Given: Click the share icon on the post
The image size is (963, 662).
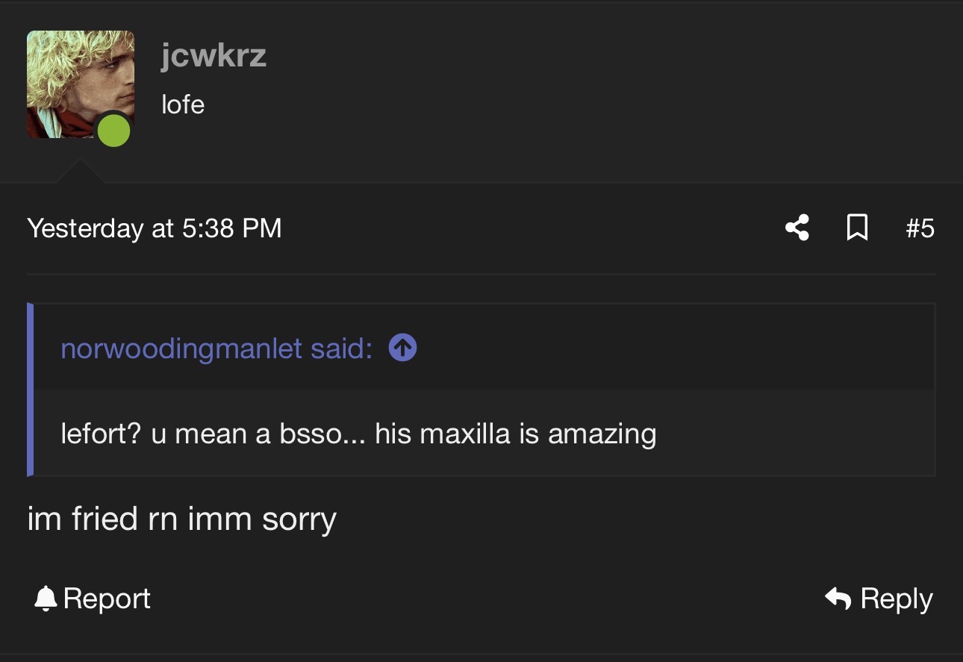Looking at the screenshot, I should coord(797,228).
